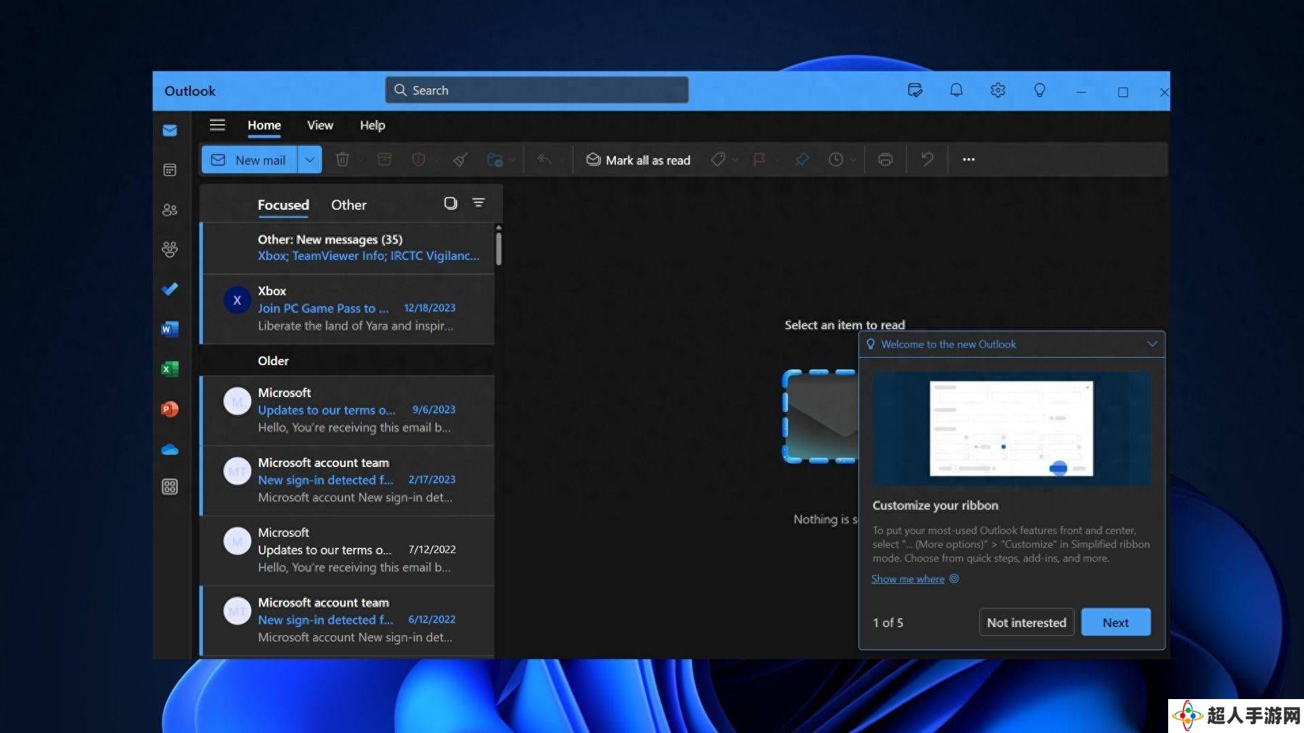Open the Groups icon in the sidebar

click(x=170, y=249)
